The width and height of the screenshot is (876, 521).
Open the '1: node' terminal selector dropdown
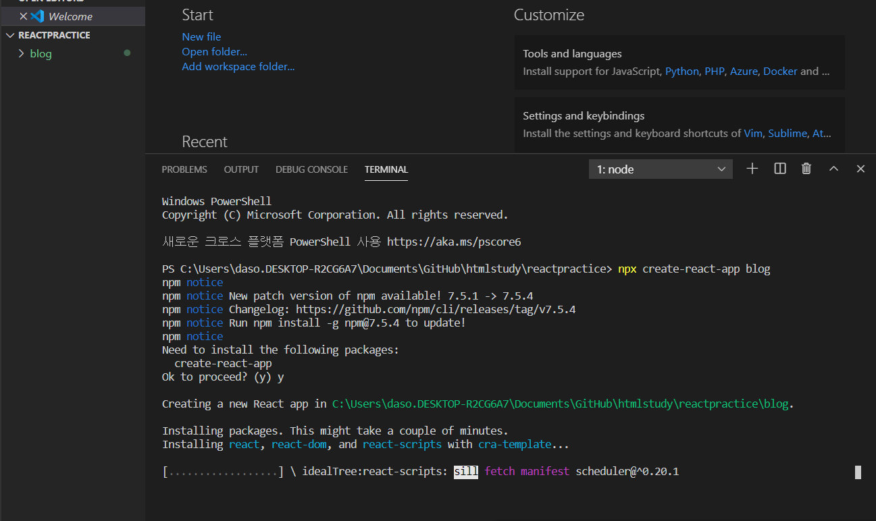tap(660, 169)
